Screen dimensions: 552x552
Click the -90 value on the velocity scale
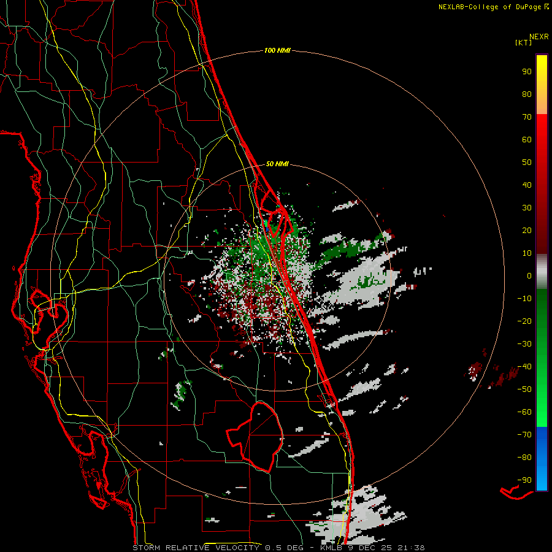[524, 480]
